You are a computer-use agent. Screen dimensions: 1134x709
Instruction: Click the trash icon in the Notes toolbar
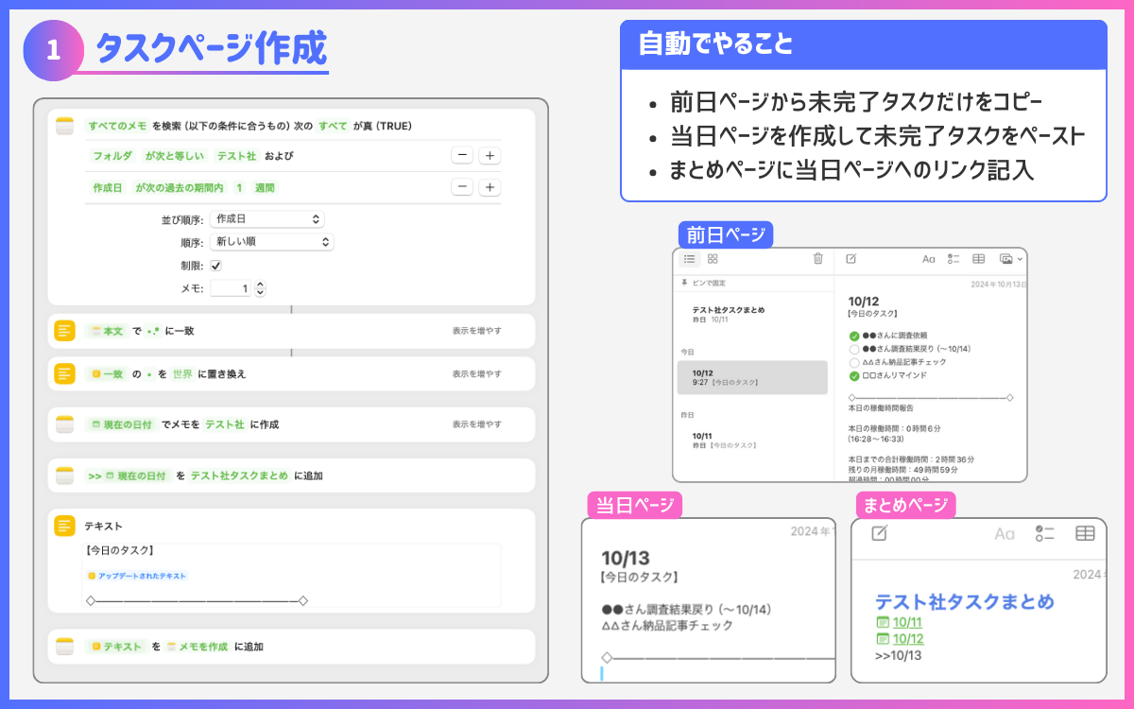tap(818, 259)
